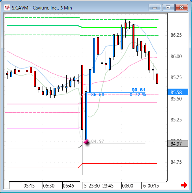
Task: Click the 00:00 time label
Action: 128,186
